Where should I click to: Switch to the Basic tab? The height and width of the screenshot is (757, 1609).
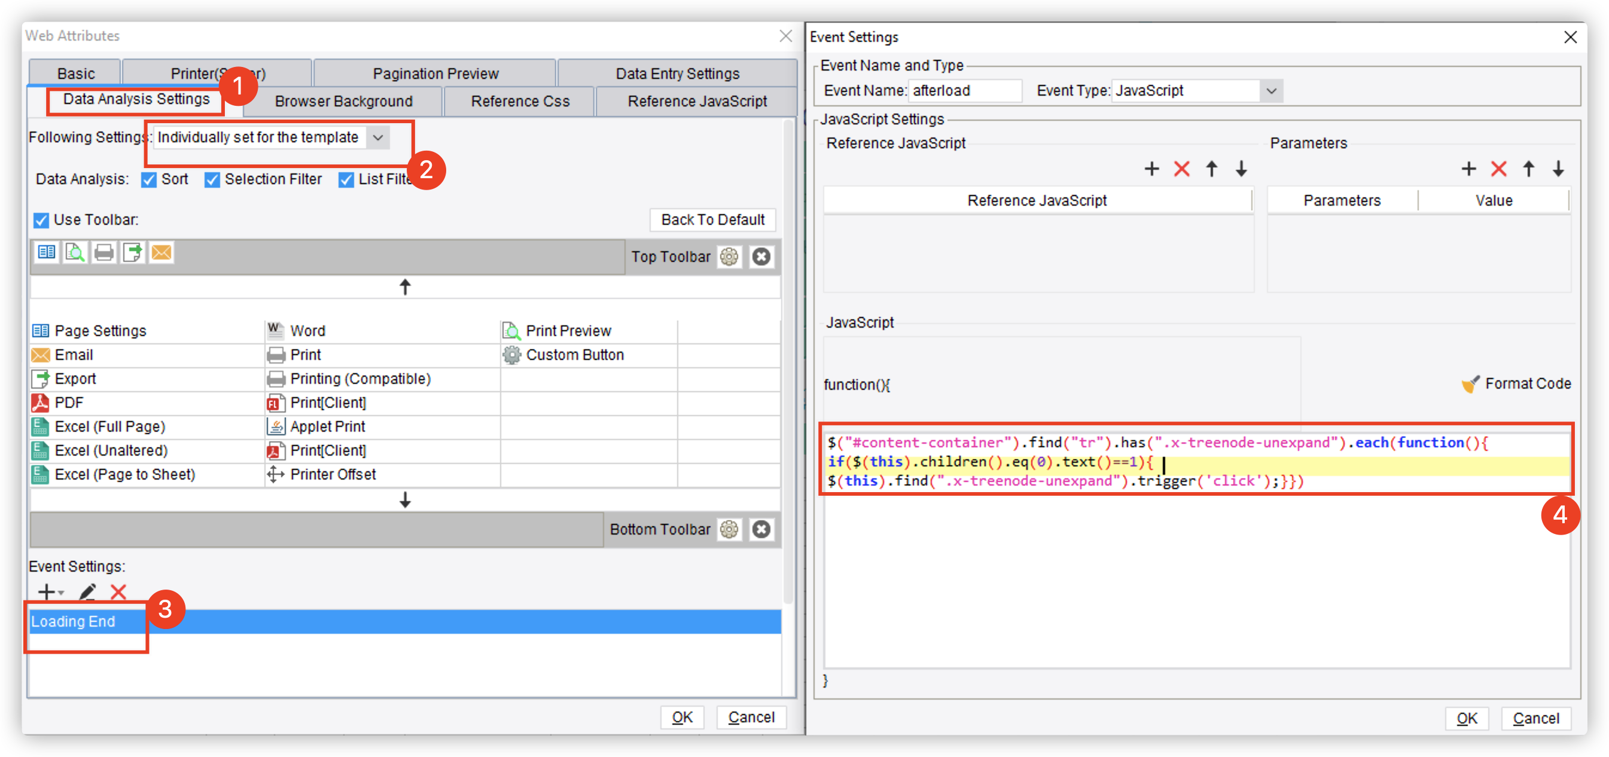75,73
